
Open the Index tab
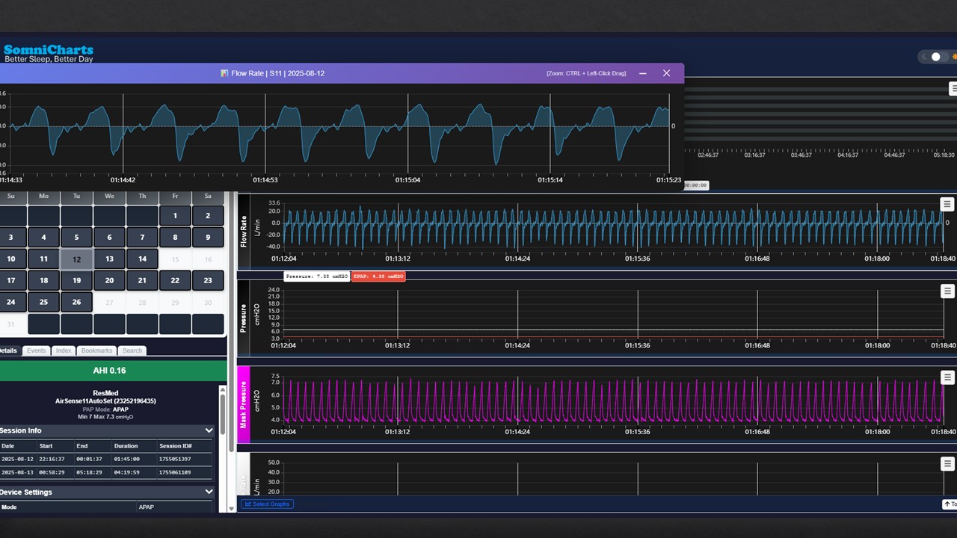point(63,350)
